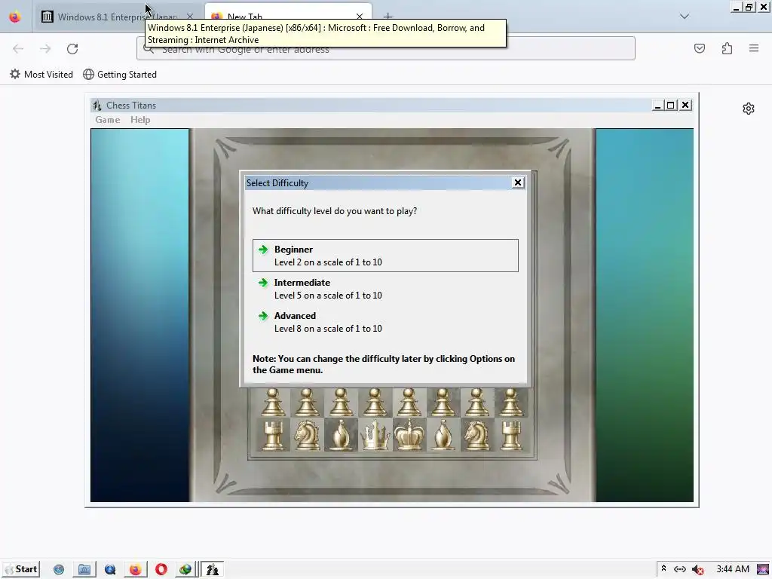The height and width of the screenshot is (579, 772).
Task: Close the Windows 8.1 Enterprise tab
Action: [189, 17]
